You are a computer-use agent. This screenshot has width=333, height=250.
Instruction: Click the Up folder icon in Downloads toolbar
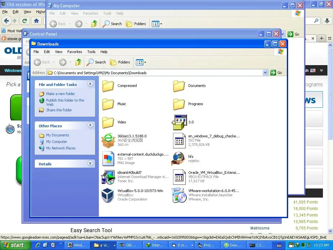click(78, 62)
